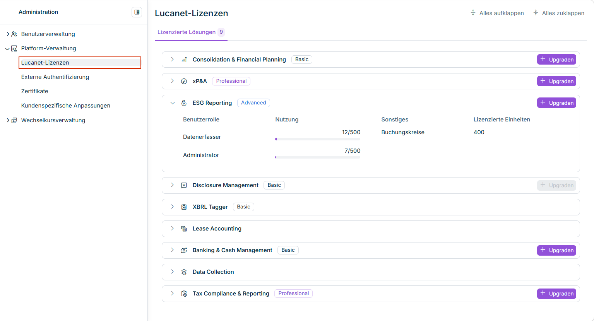Expand the xP&A license row

click(x=172, y=81)
